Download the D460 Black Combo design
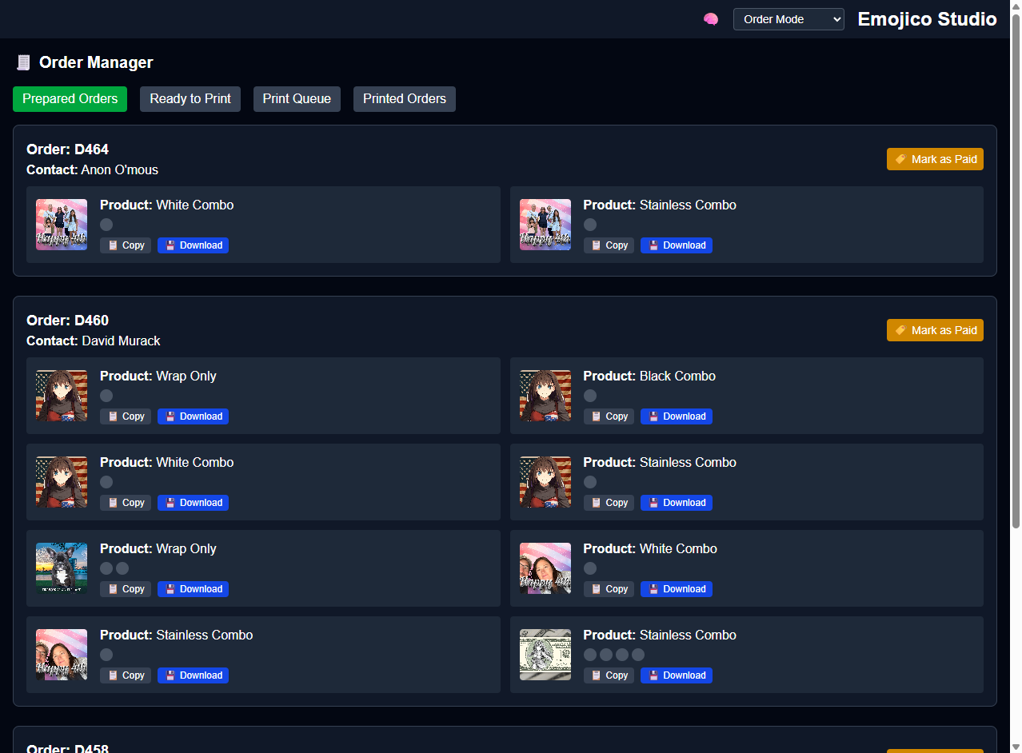1022x753 pixels. [x=677, y=416]
